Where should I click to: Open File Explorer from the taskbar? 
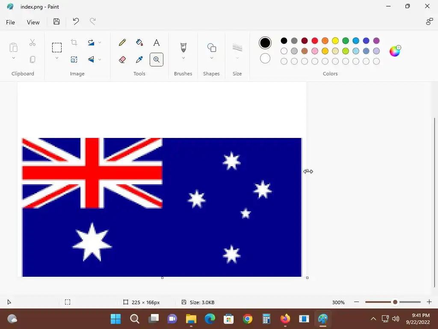[x=191, y=319]
